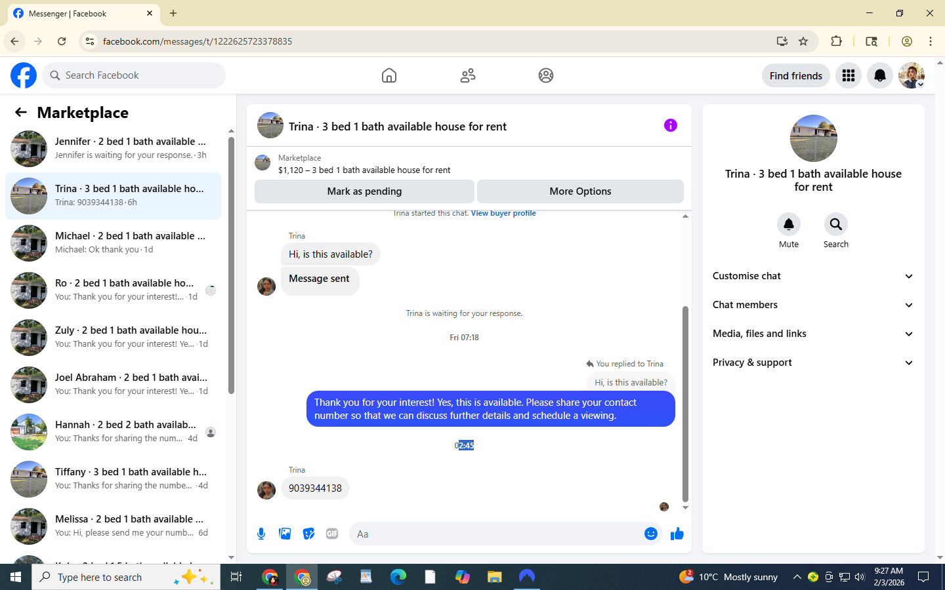Viewport: 945px width, 590px height.
Task: Open account profile picture menu
Action: pos(912,75)
